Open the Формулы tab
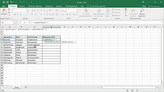Image resolution: width=164 pixels, height=92 pixels. click(49, 6)
